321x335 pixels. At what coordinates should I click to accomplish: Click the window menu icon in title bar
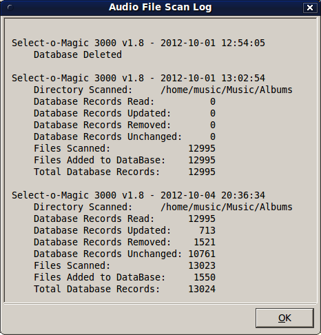(x=10, y=8)
